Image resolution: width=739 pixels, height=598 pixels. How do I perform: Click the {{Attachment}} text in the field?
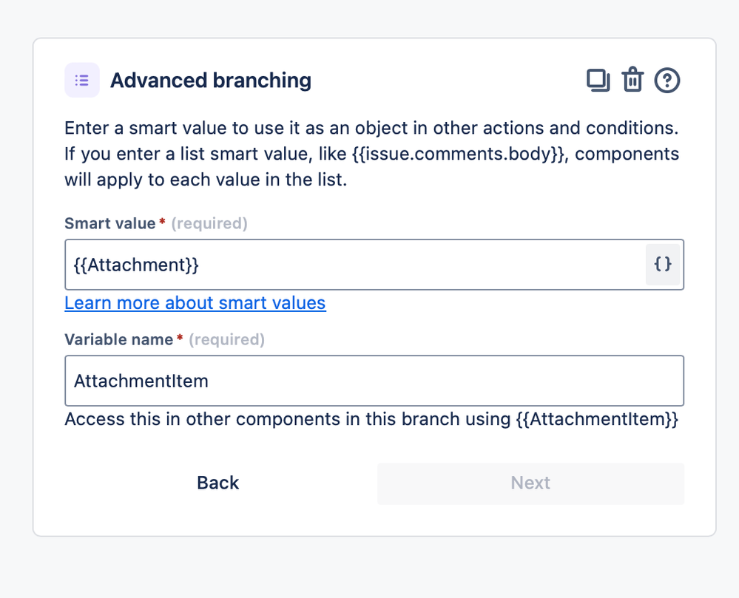[136, 264]
